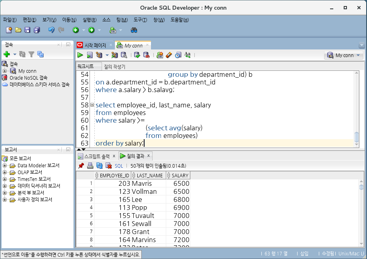Viewport: 367px width, 259px height.
Task: Go forward using the green right arrow
Action: 91,30
